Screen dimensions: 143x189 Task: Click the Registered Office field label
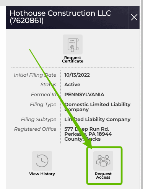35,129
